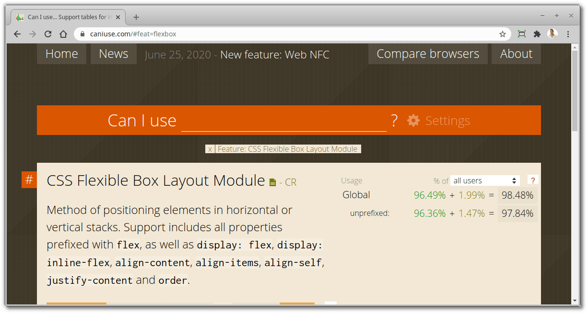The image size is (588, 314).
Task: View site info via padlock icon
Action: click(x=82, y=34)
